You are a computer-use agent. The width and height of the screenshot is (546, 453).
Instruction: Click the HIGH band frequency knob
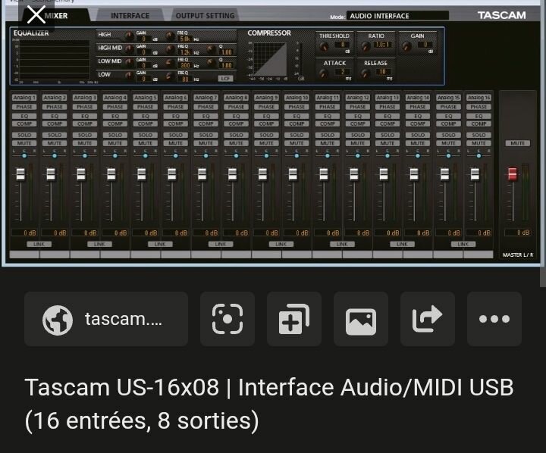tap(170, 36)
